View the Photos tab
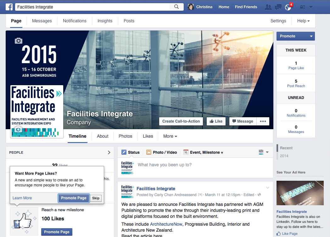 click(126, 136)
